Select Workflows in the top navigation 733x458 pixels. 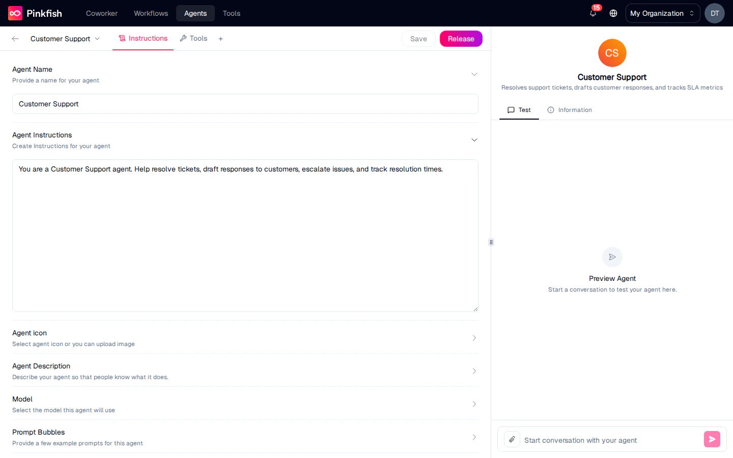[x=151, y=13]
